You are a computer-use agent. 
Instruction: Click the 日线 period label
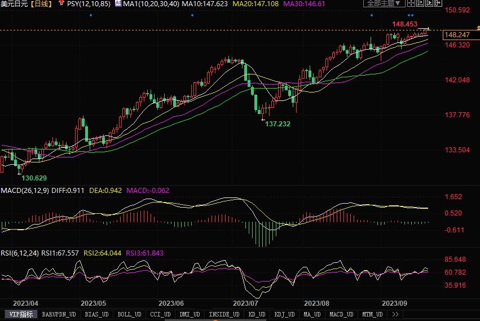click(42, 4)
